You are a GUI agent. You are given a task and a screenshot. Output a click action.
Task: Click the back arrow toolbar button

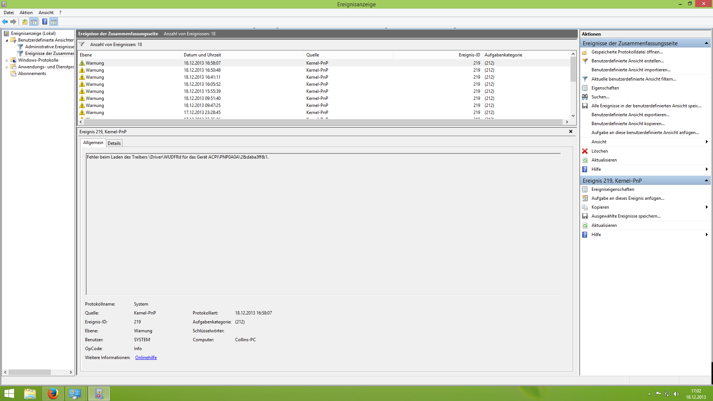pos(5,22)
